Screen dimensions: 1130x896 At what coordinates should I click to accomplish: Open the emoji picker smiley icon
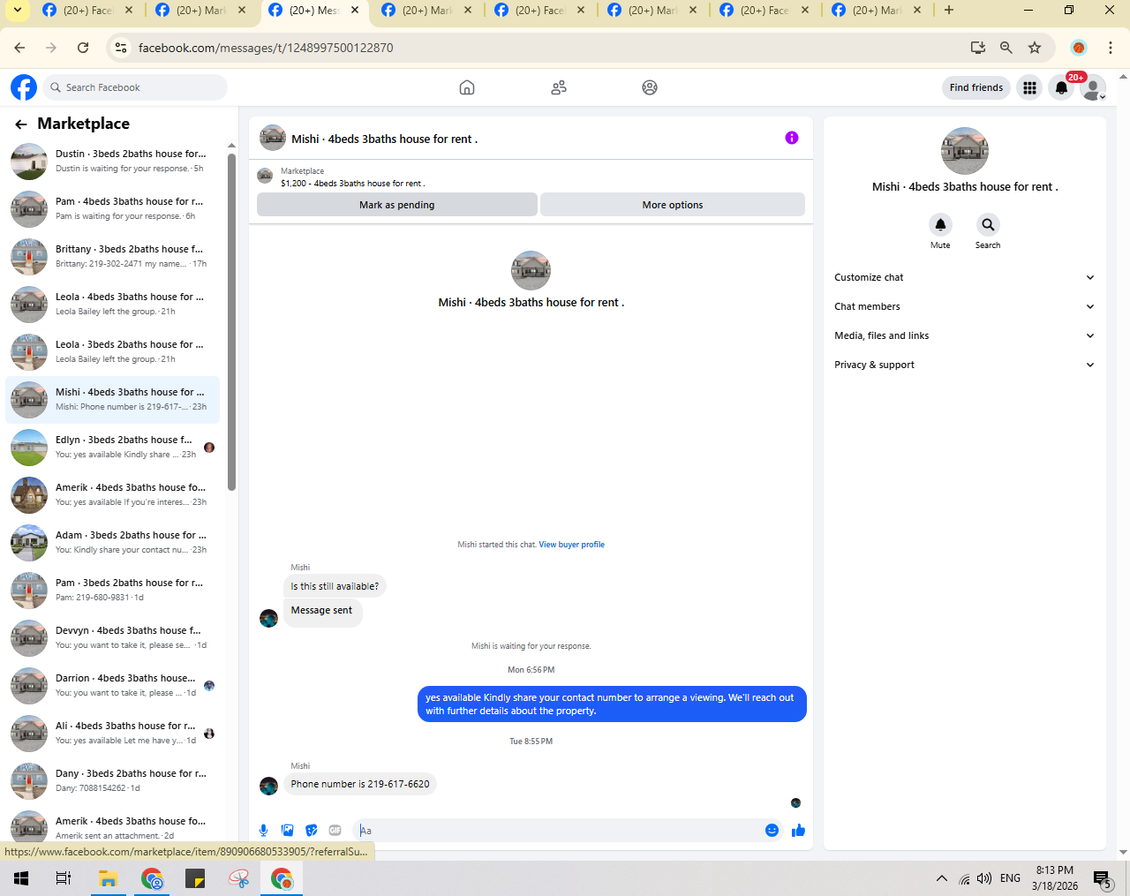coord(772,830)
